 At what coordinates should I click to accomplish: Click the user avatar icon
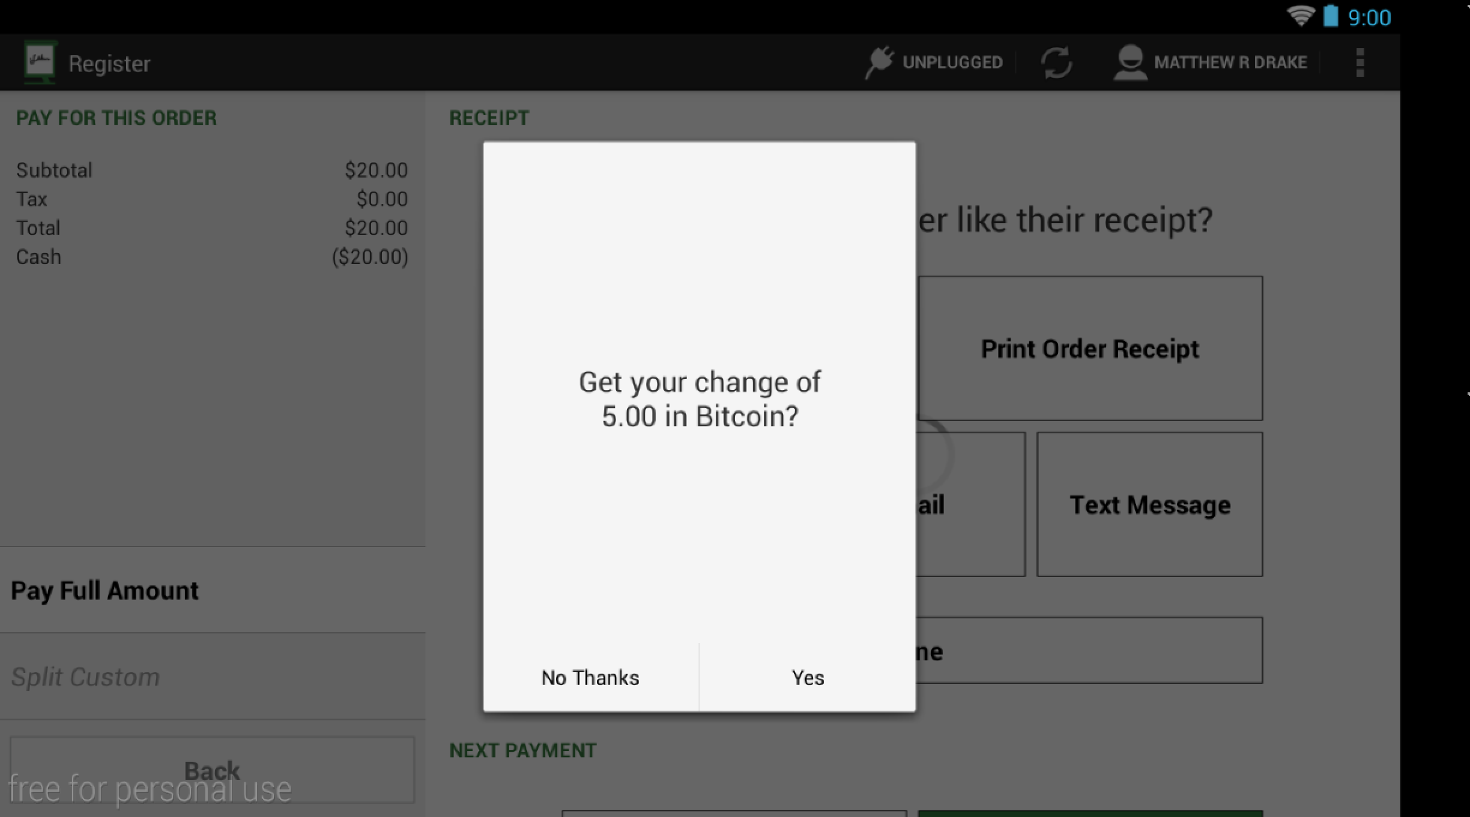pos(1130,62)
